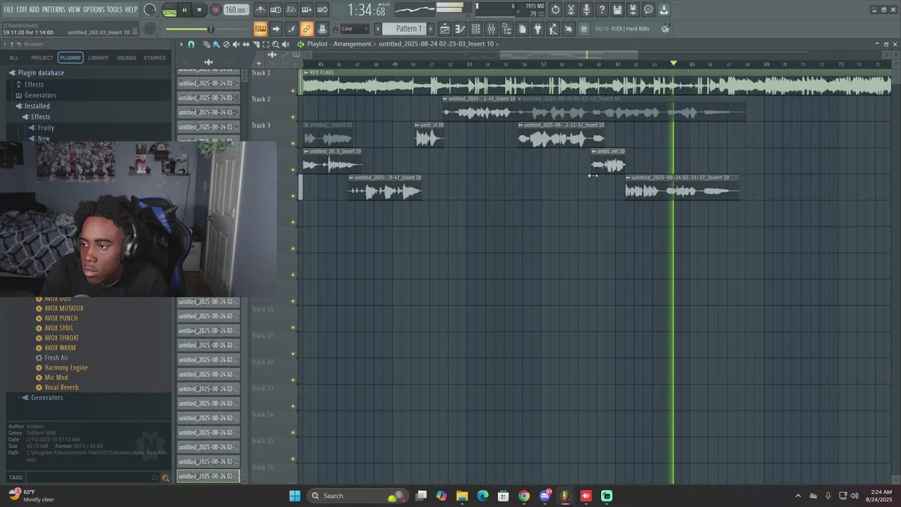
Task: Select the STARRED browser tab
Action: point(155,58)
